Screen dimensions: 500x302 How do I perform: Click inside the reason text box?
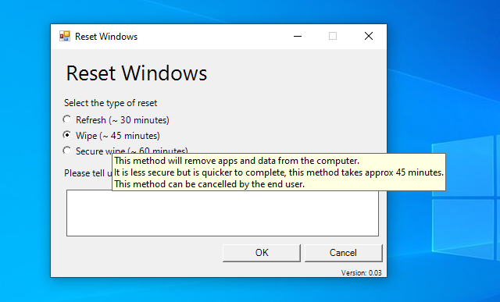(x=223, y=214)
